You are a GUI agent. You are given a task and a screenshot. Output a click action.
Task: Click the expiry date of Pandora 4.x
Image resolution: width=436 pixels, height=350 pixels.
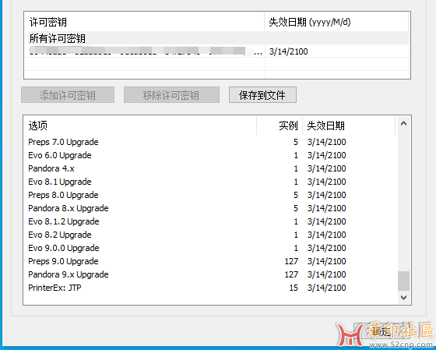tap(326, 168)
